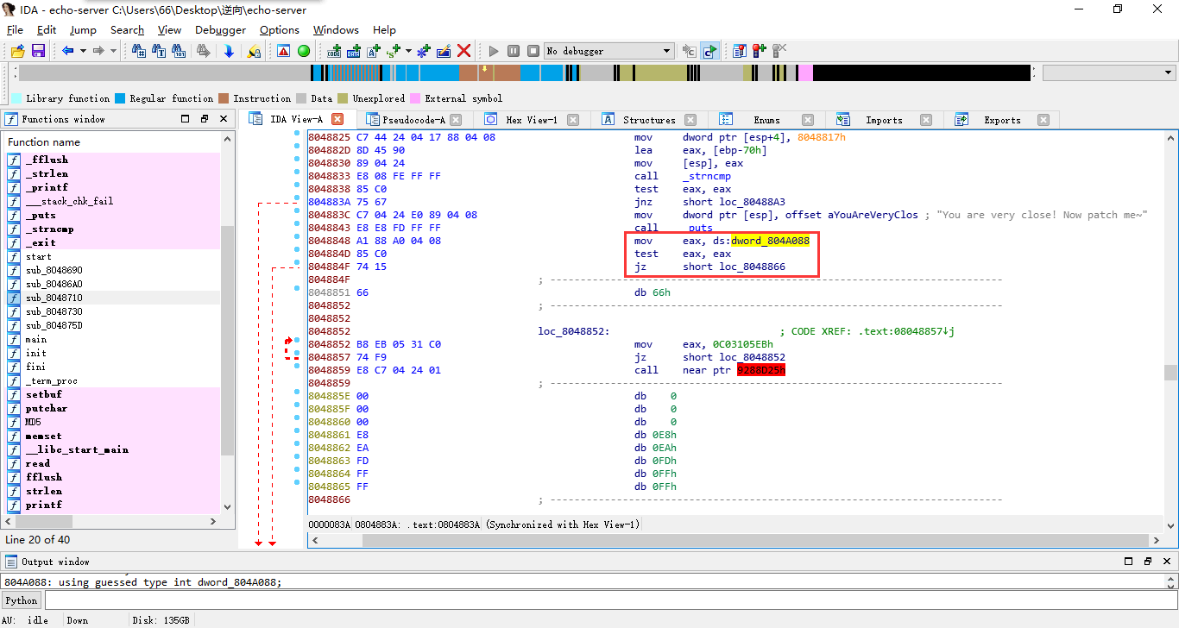Switch to the Hex View-1 tab

(533, 119)
